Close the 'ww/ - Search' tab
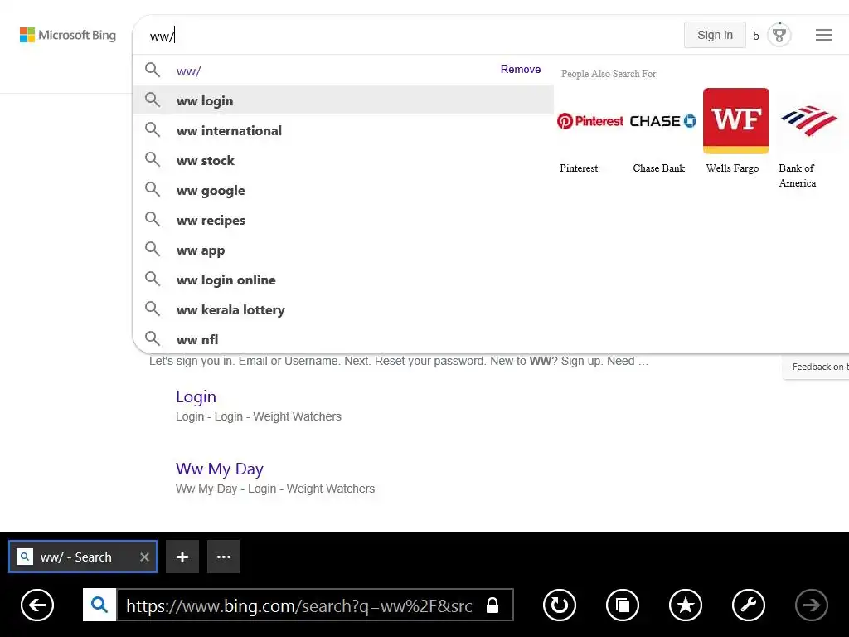 click(x=144, y=557)
